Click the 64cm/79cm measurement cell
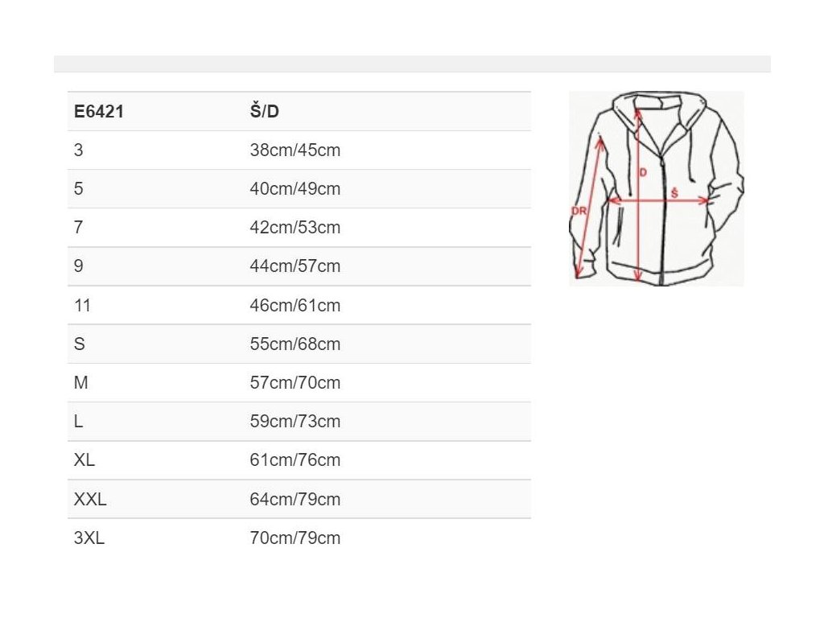824x618 pixels. point(295,500)
